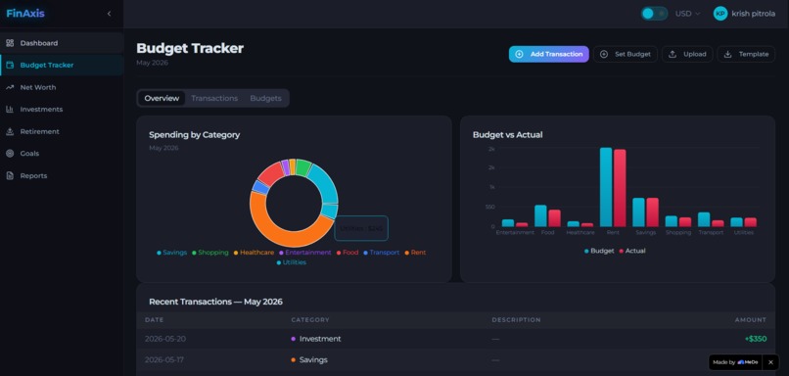Click the Add Transaction button
The height and width of the screenshot is (376, 789).
click(548, 54)
